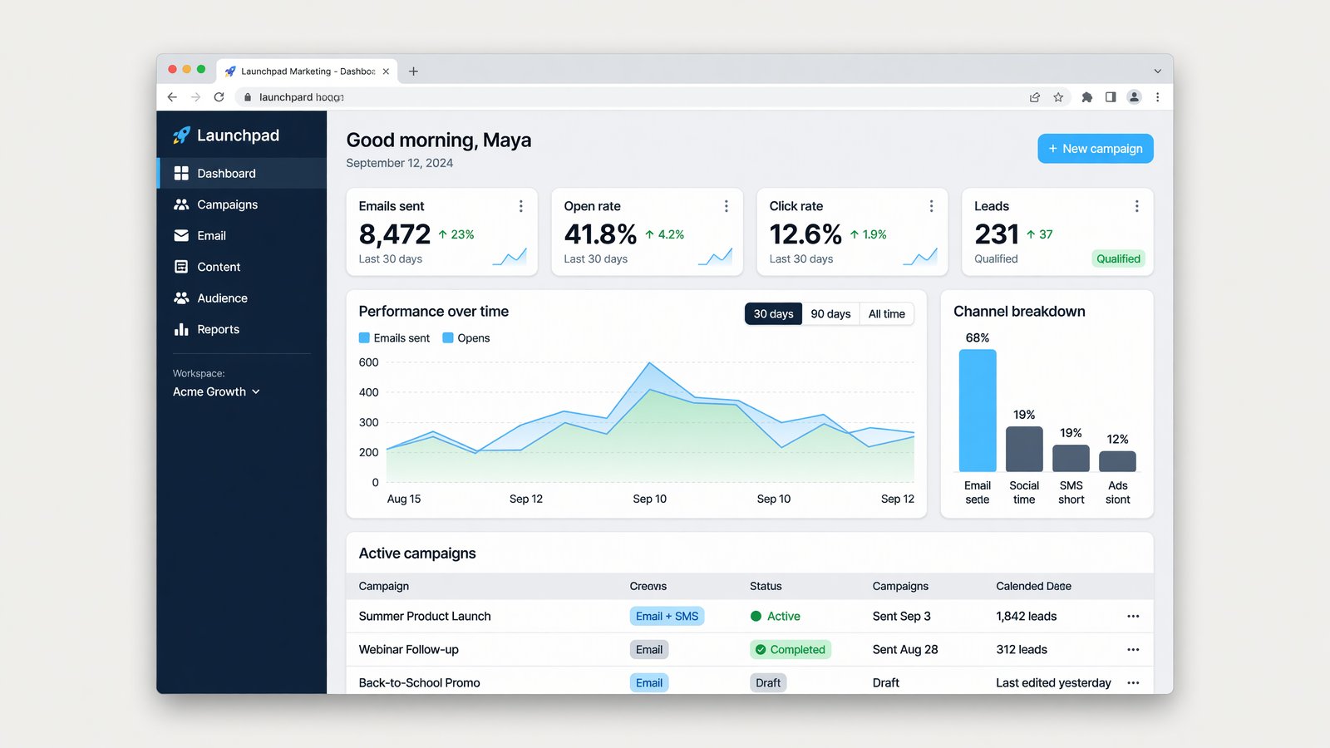The image size is (1330, 748).
Task: Click the Email + SMS channel tag
Action: [x=667, y=617]
